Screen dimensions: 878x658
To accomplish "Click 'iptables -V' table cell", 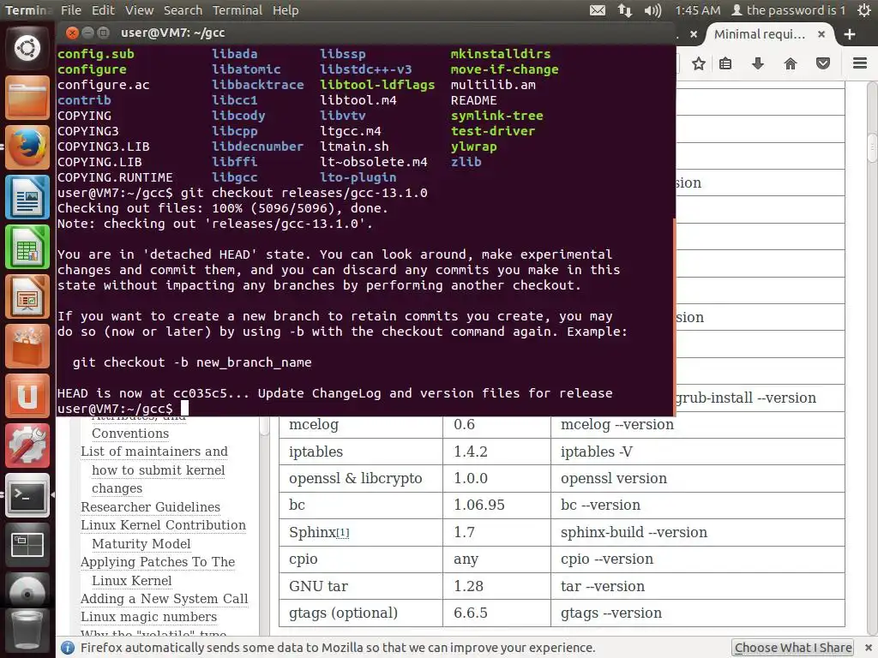I will [x=698, y=452].
